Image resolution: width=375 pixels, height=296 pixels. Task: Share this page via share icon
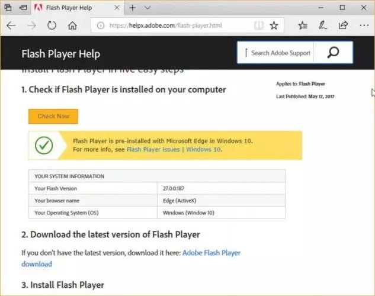click(343, 25)
